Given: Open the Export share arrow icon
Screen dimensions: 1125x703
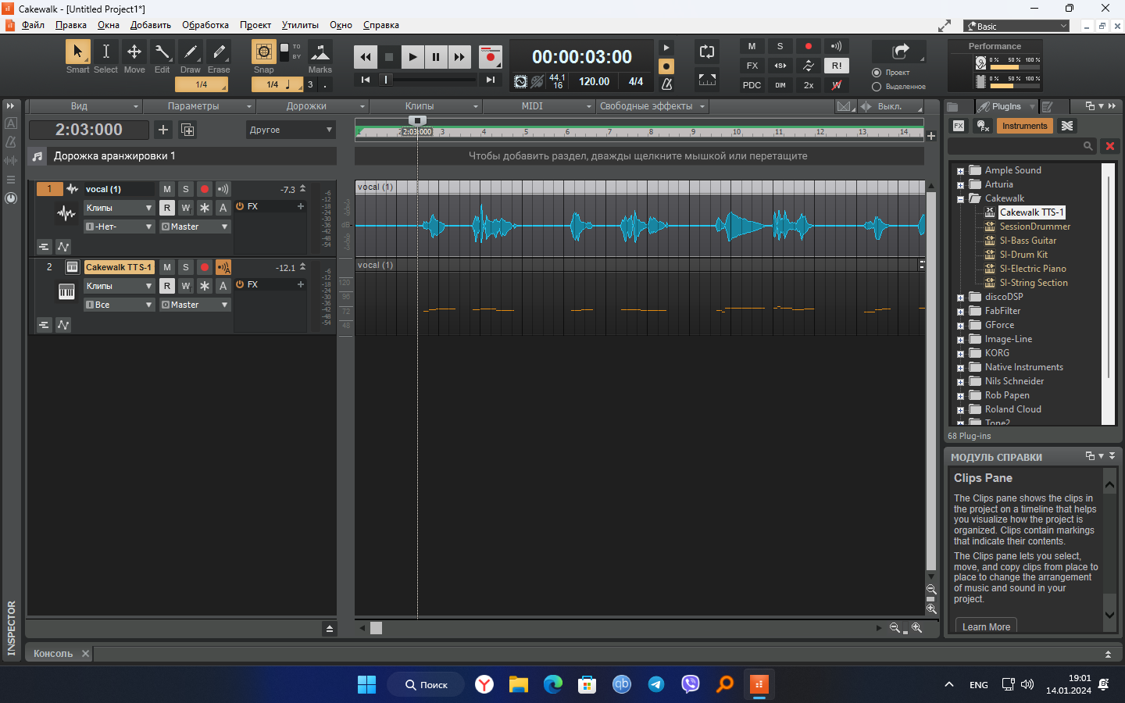Looking at the screenshot, I should pyautogui.click(x=900, y=52).
